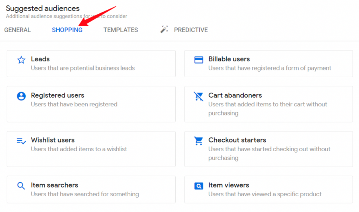Open the Checkout starters card description

tap(269, 153)
